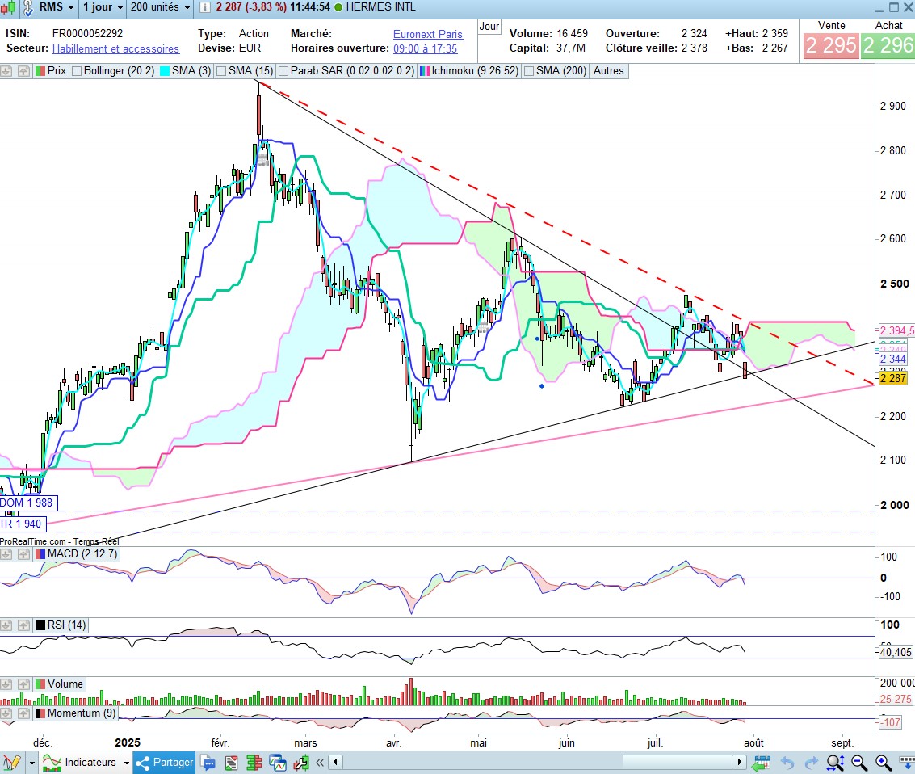Click the Indicateurs chart icon

(52, 762)
